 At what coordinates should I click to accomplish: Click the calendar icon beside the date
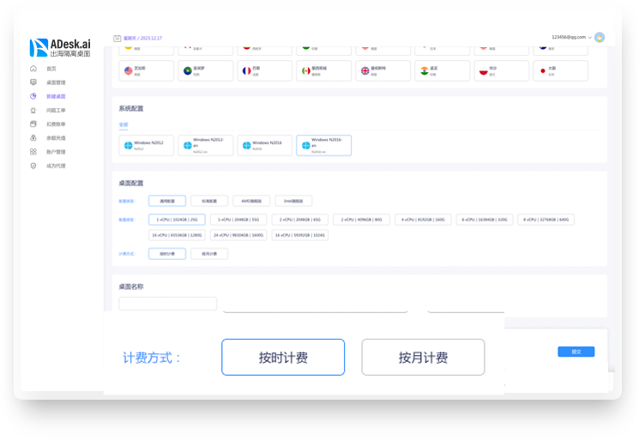click(117, 39)
